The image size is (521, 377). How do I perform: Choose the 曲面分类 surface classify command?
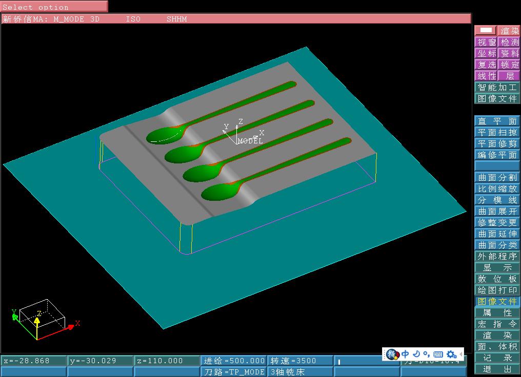497,245
